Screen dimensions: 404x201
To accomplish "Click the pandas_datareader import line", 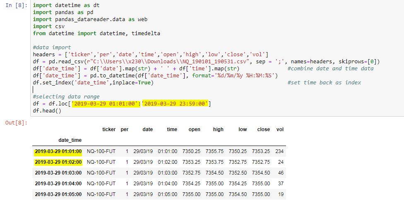I will pyautogui.click(x=90, y=19).
